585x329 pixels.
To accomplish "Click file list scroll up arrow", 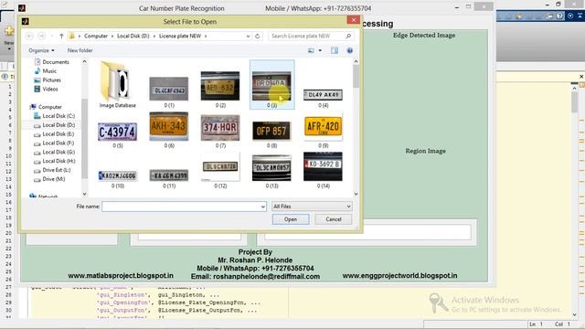I will 356,61.
